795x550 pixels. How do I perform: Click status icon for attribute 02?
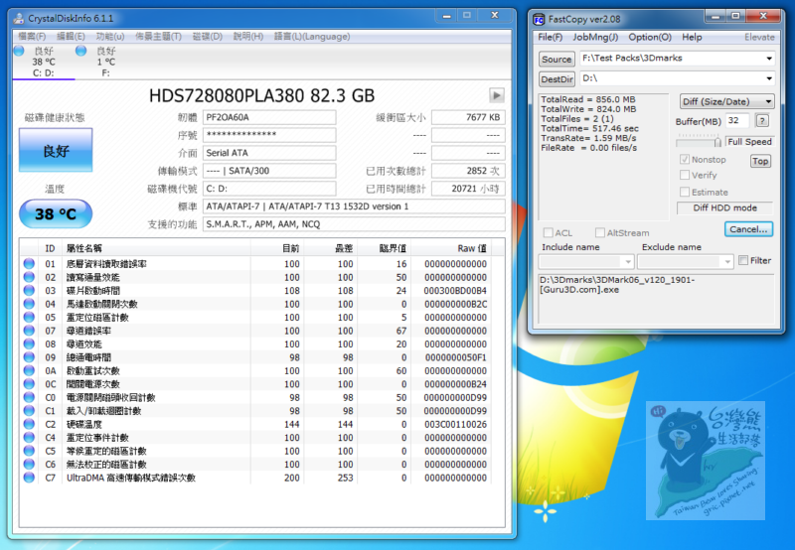29,277
